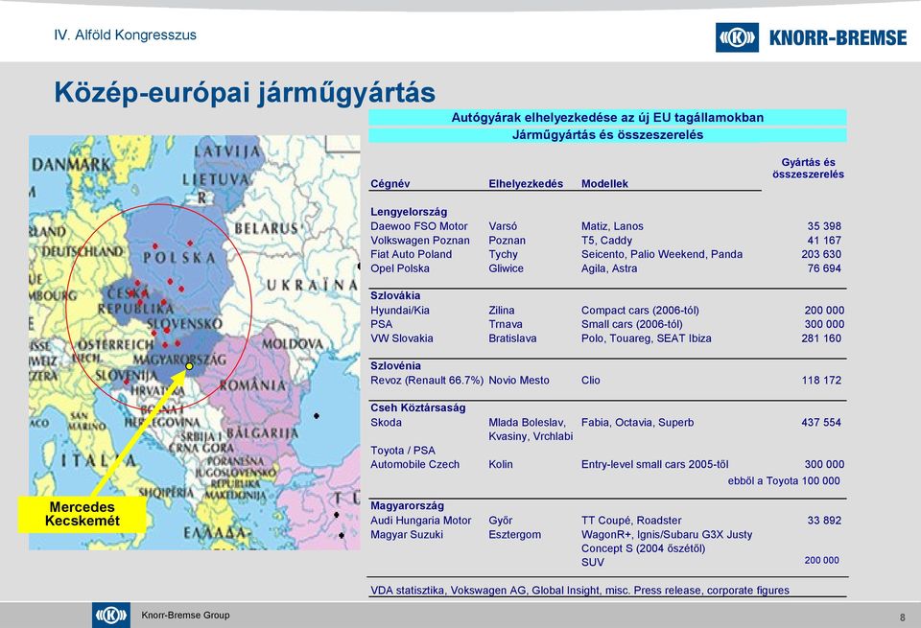921x628 pixels.
Task: Select the production figure 437 554
Action: click(821, 422)
